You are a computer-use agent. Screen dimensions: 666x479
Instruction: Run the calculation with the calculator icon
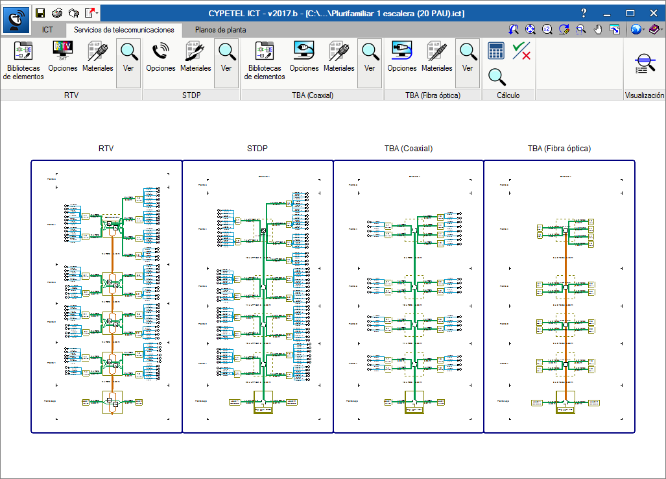point(496,51)
